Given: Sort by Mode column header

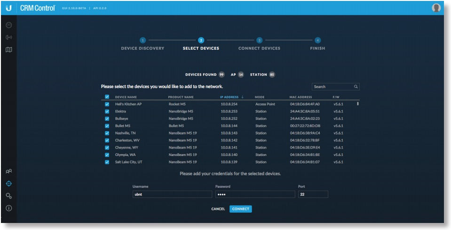Looking at the screenshot, I should point(260,97).
